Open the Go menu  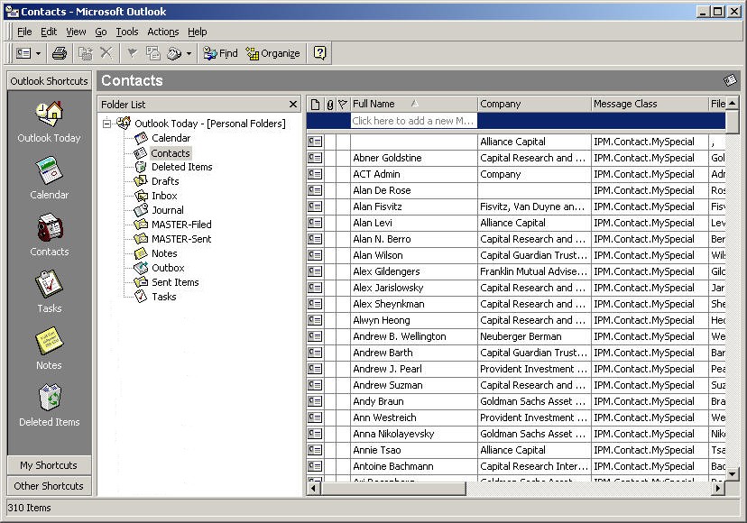coord(101,32)
